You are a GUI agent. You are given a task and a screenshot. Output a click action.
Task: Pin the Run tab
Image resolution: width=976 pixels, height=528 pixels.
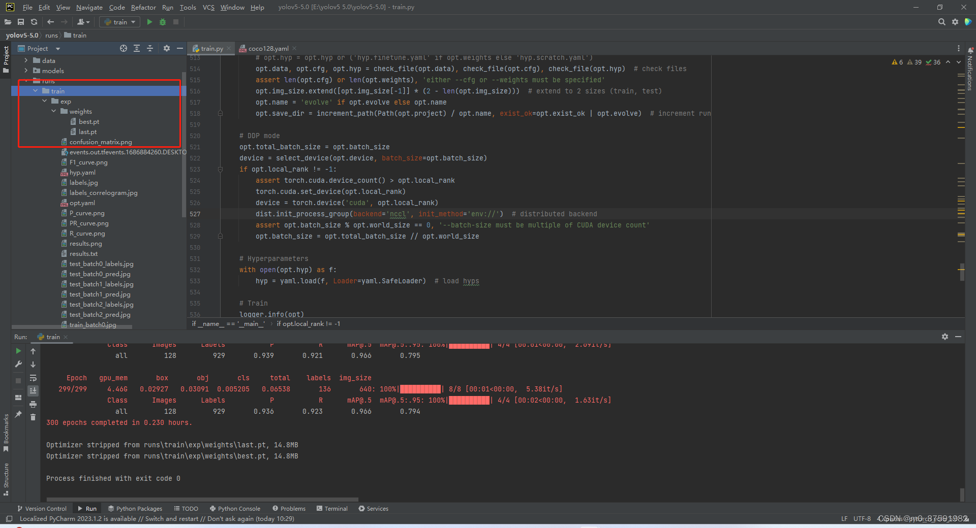(x=18, y=414)
